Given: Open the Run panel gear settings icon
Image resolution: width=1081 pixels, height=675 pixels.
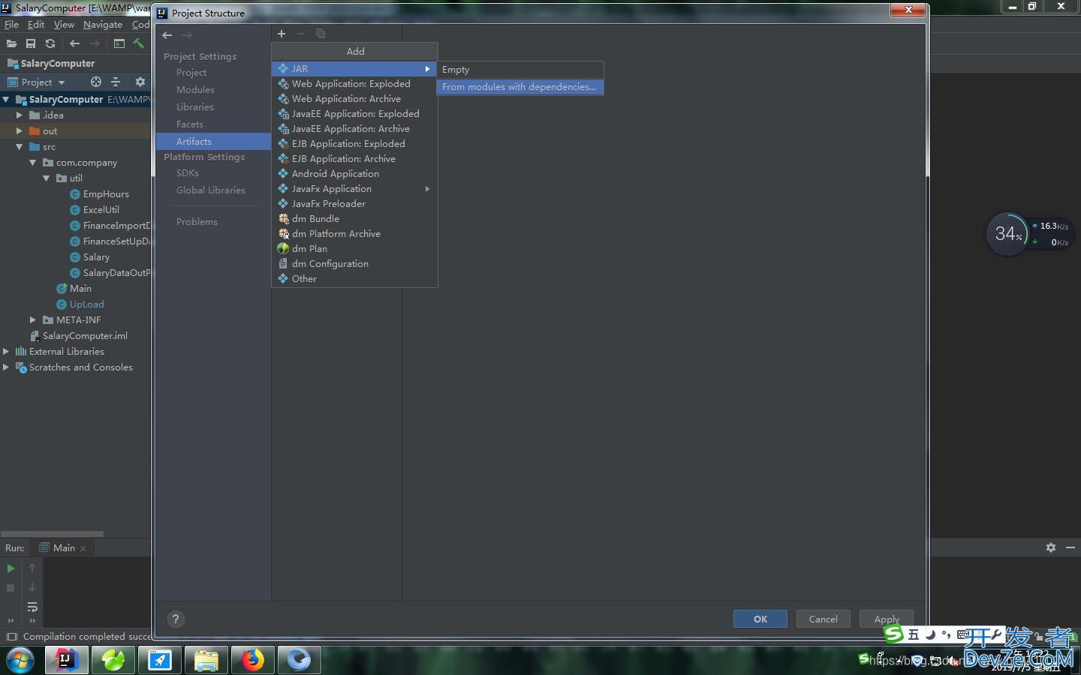Looking at the screenshot, I should [x=1051, y=547].
